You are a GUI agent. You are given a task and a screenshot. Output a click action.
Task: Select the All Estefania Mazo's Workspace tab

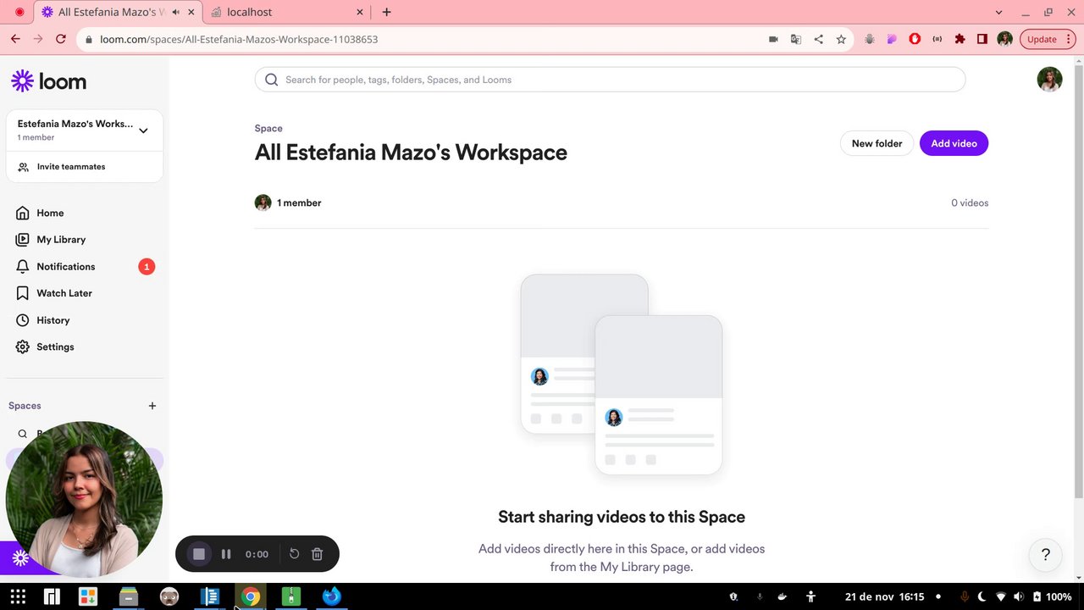[x=118, y=12]
